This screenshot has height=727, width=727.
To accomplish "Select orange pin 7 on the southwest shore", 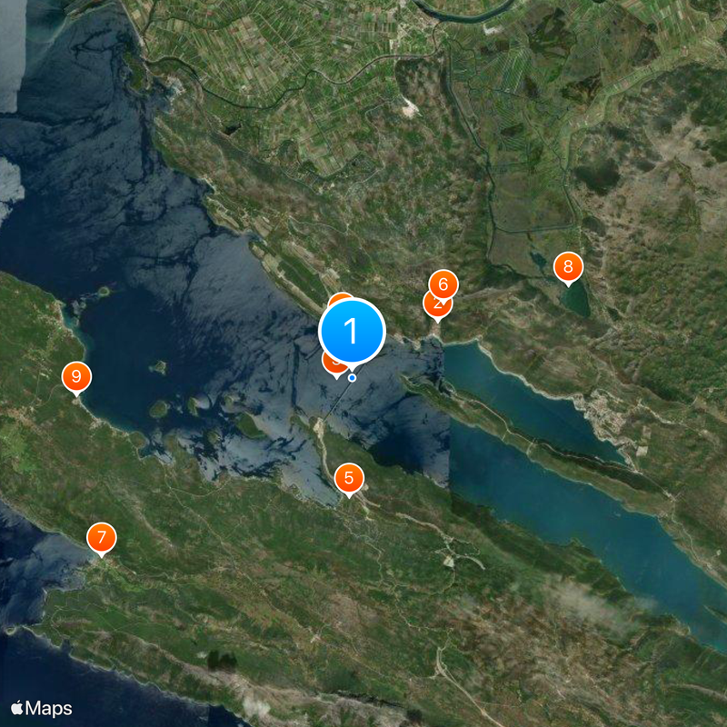I will pos(102,537).
